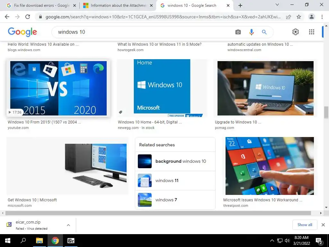
Task: Open the Google apps grid
Action: pyautogui.click(x=312, y=32)
